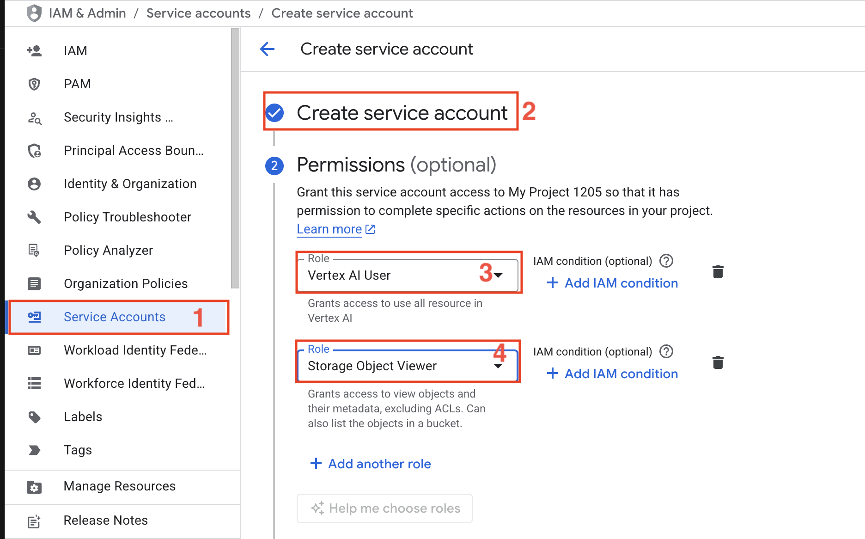
Task: Click the IAM & Admin shield icon
Action: (x=34, y=13)
